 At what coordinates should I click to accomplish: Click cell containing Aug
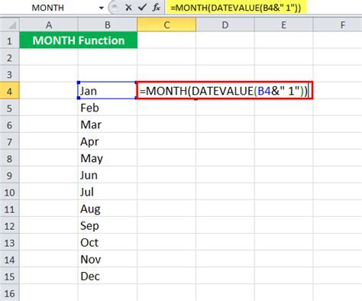[107, 209]
